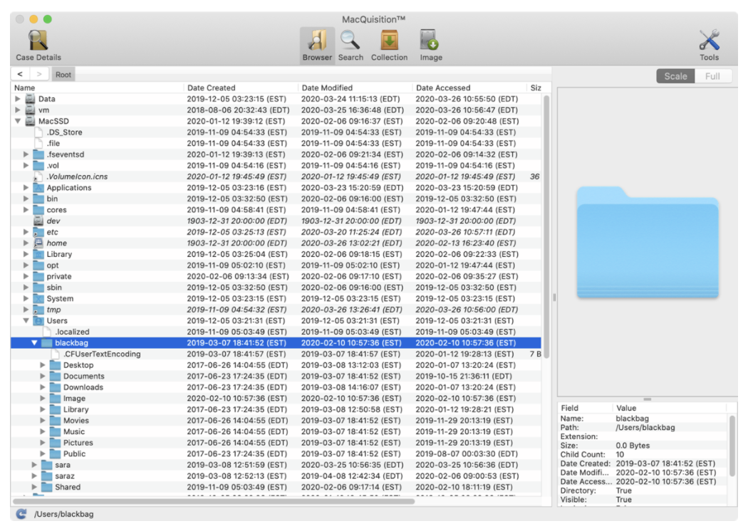Select the cores folder row
The height and width of the screenshot is (531, 748).
coord(276,210)
